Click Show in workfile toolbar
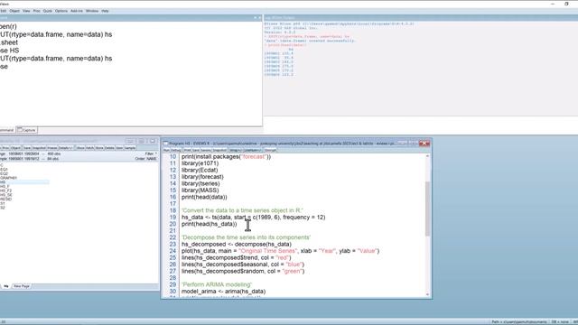Image resolution: width=578 pixels, height=325 pixels. [x=80, y=148]
